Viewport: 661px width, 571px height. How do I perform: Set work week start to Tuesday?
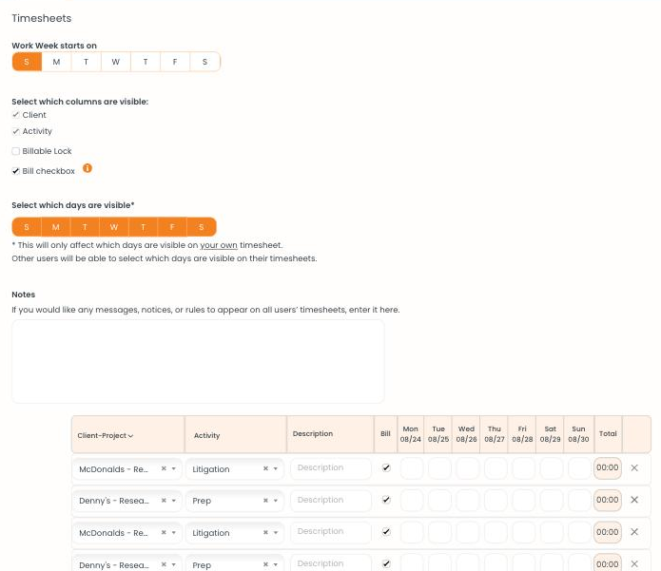[x=86, y=62]
